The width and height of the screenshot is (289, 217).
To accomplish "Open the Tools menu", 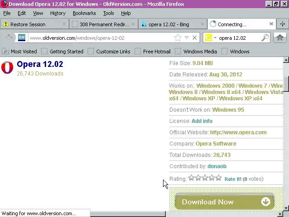I will click(108, 13).
